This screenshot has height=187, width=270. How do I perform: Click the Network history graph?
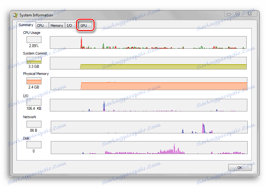[x=149, y=127]
